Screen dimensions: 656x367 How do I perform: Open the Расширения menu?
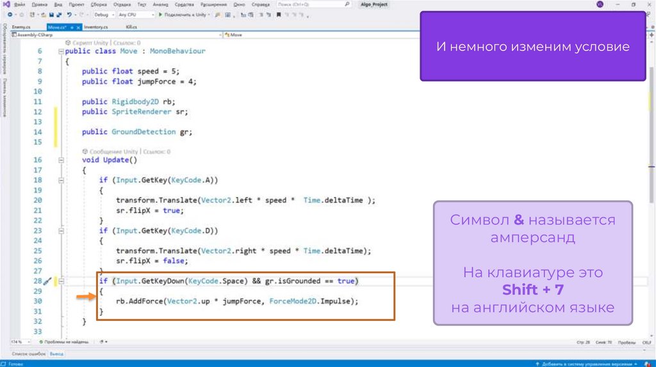point(213,4)
